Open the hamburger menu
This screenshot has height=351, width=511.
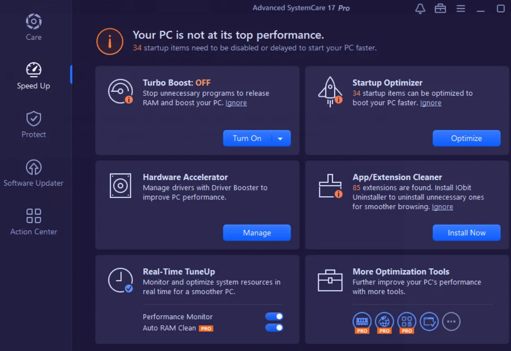coord(460,8)
